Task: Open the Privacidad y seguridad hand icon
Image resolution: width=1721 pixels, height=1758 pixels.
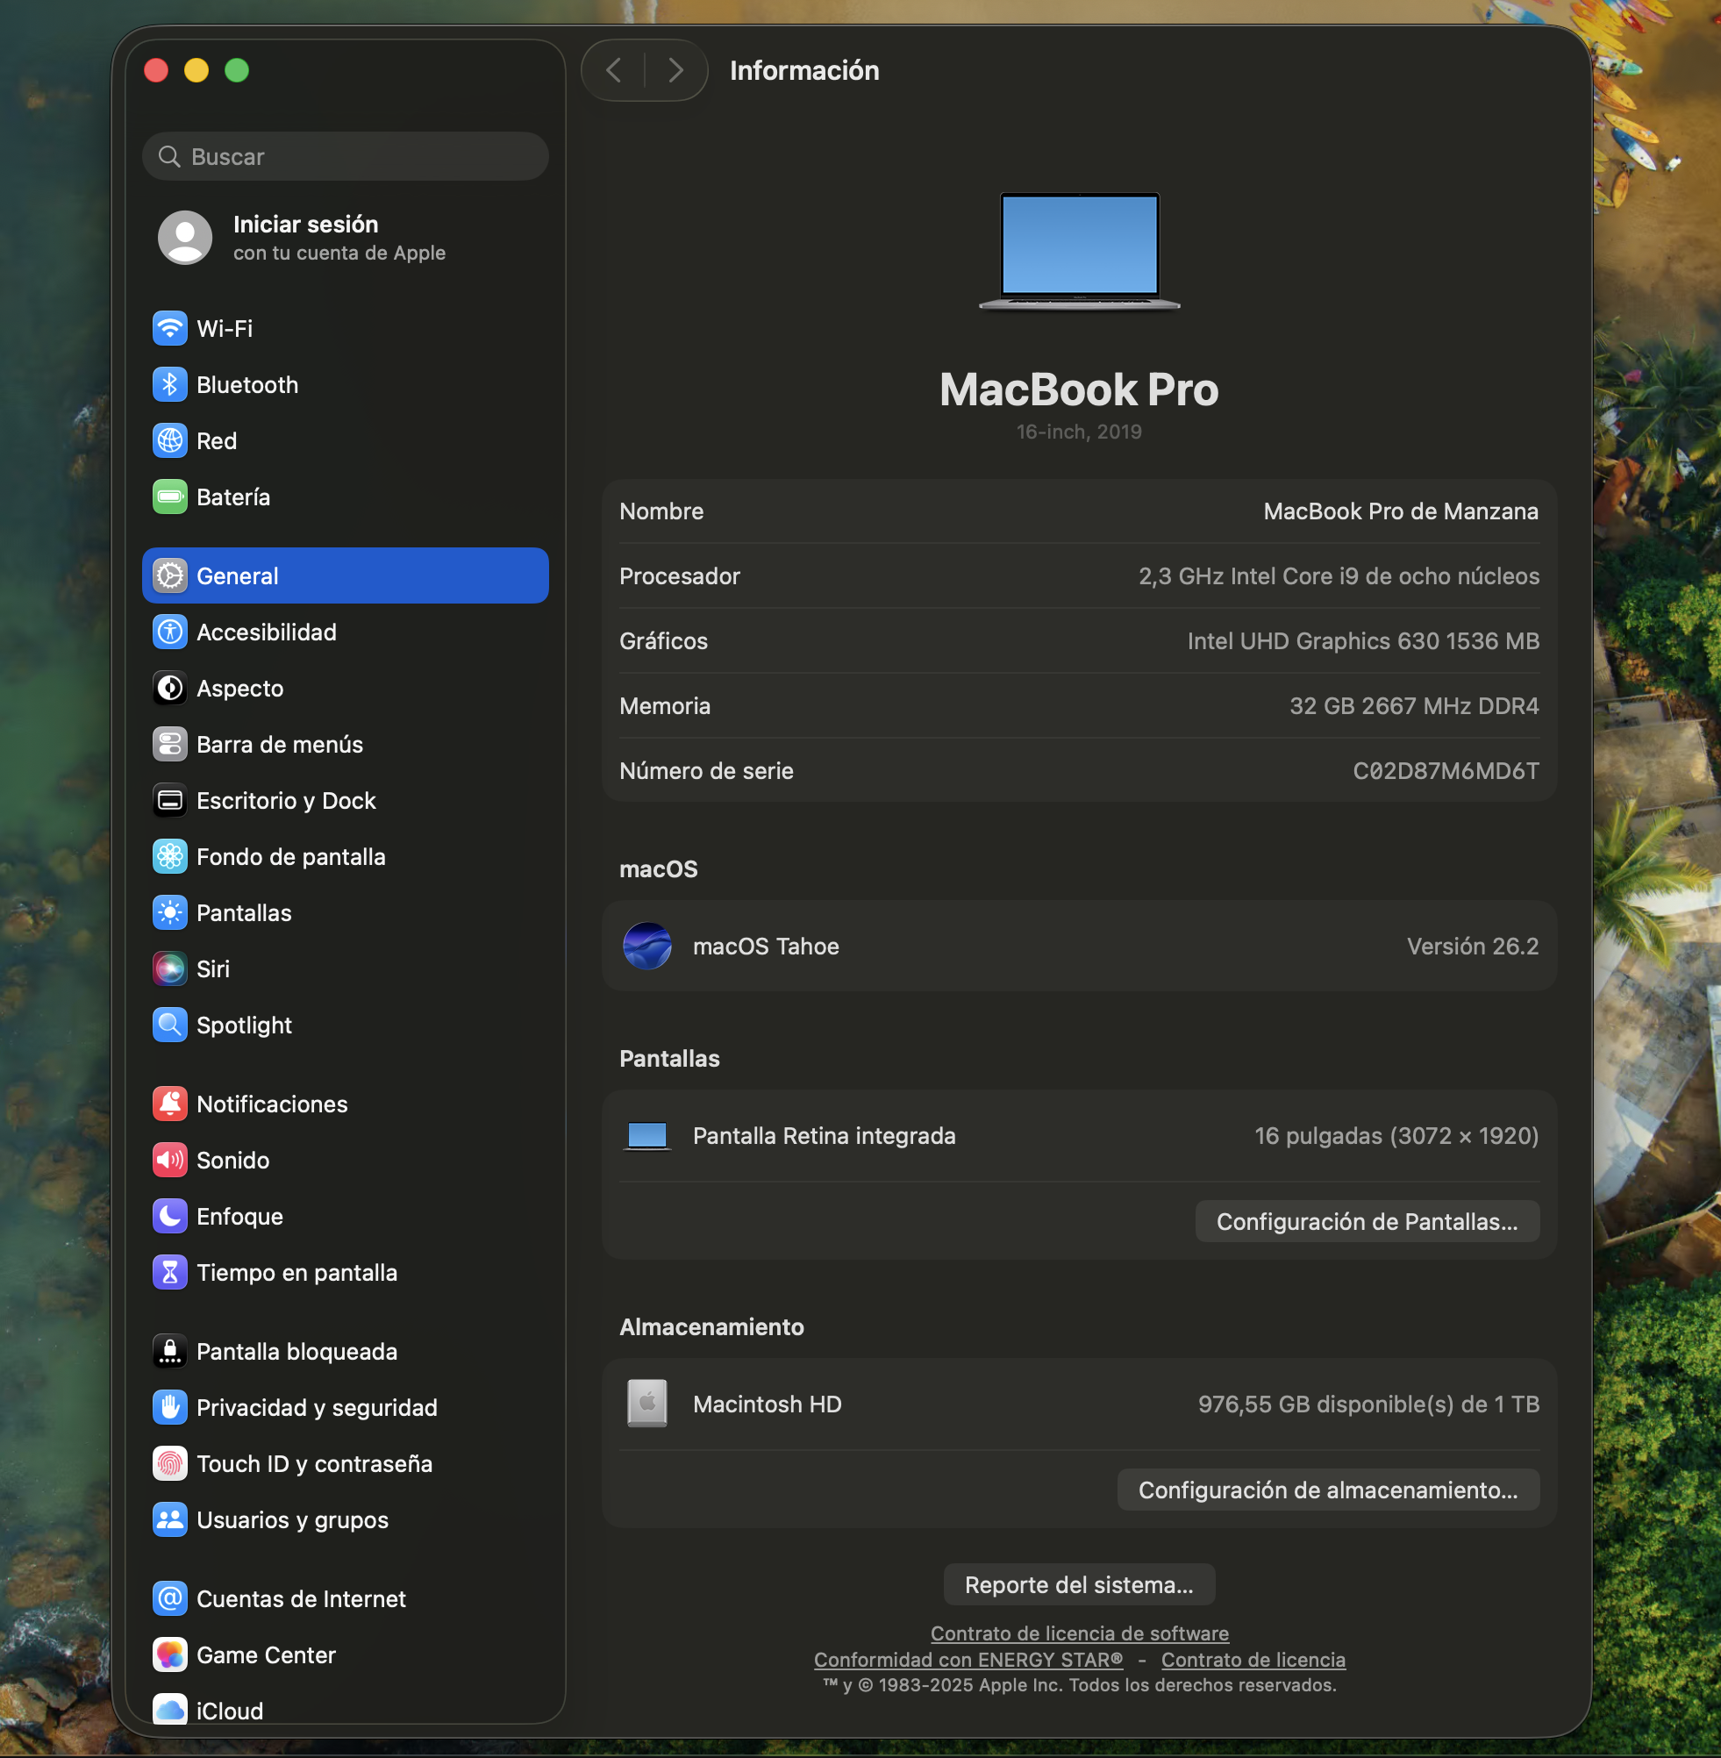Action: [x=170, y=1406]
